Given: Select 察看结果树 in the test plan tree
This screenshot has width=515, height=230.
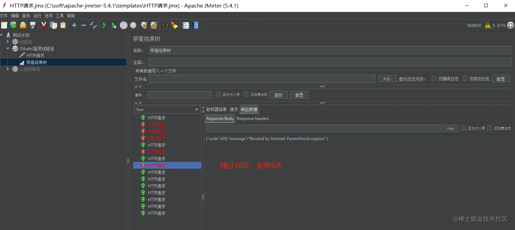Looking at the screenshot, I should pyautogui.click(x=36, y=62).
